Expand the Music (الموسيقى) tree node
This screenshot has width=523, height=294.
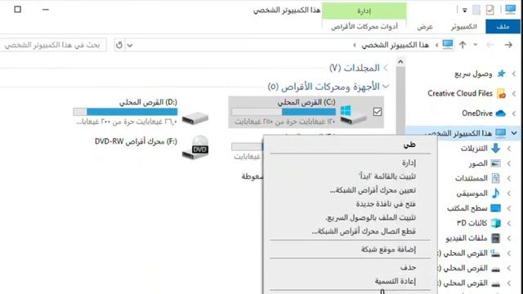[x=509, y=194]
